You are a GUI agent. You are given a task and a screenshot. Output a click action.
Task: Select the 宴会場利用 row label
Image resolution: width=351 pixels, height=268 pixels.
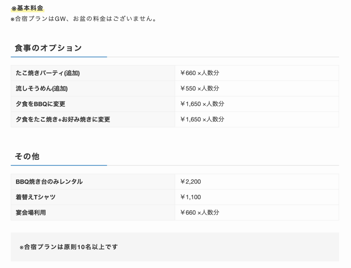(x=31, y=213)
